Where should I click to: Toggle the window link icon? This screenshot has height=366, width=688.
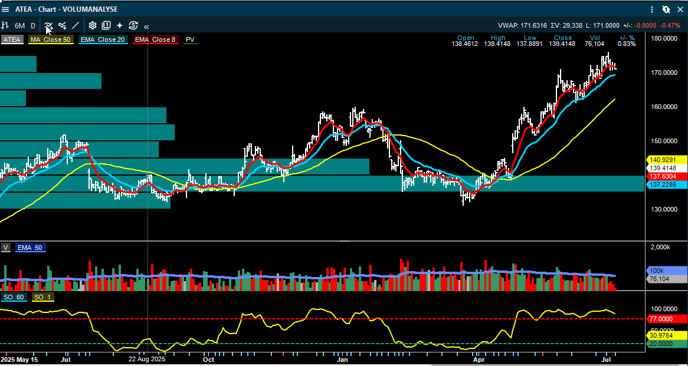pyautogui.click(x=666, y=9)
